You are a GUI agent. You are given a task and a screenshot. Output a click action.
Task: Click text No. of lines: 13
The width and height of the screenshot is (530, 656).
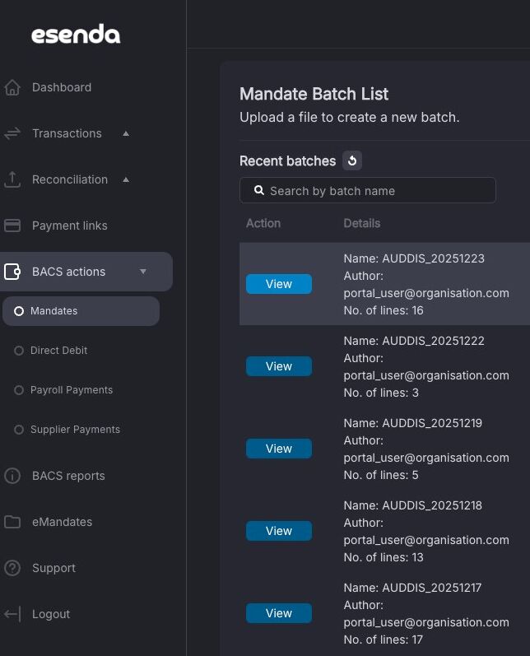tap(384, 557)
